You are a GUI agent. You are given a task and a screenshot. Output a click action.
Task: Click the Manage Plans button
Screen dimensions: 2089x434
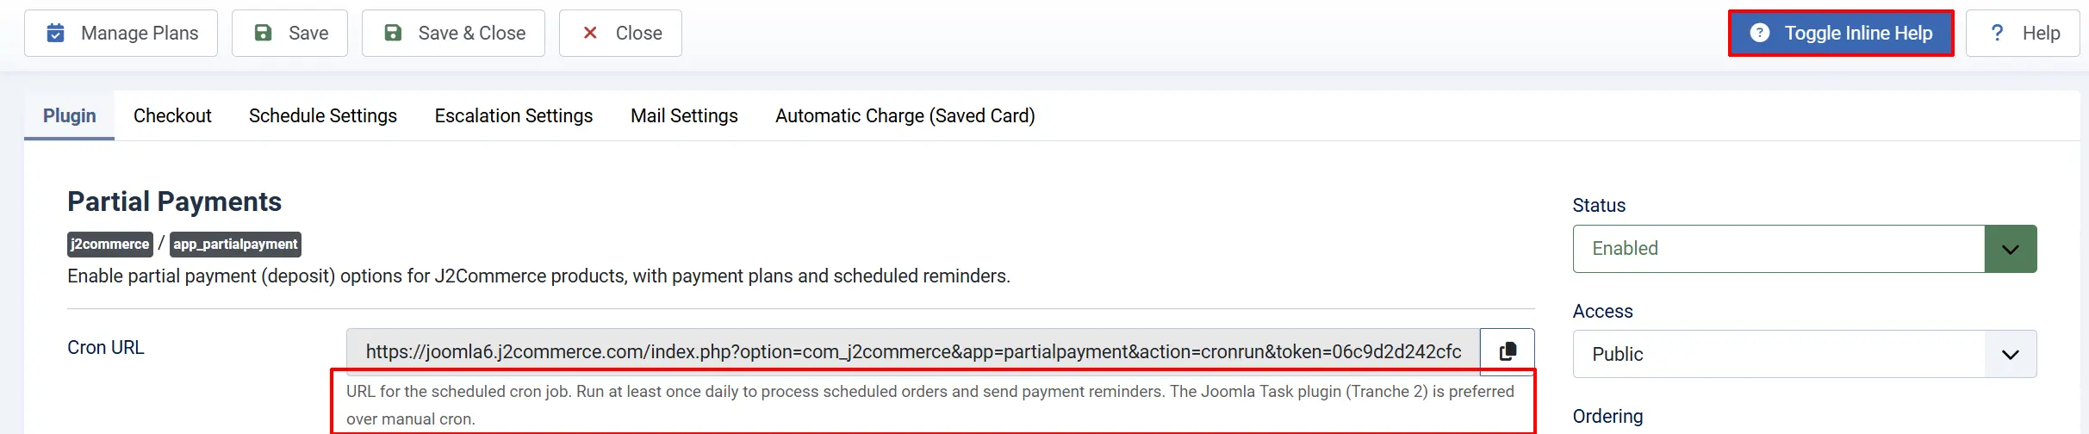pos(121,33)
